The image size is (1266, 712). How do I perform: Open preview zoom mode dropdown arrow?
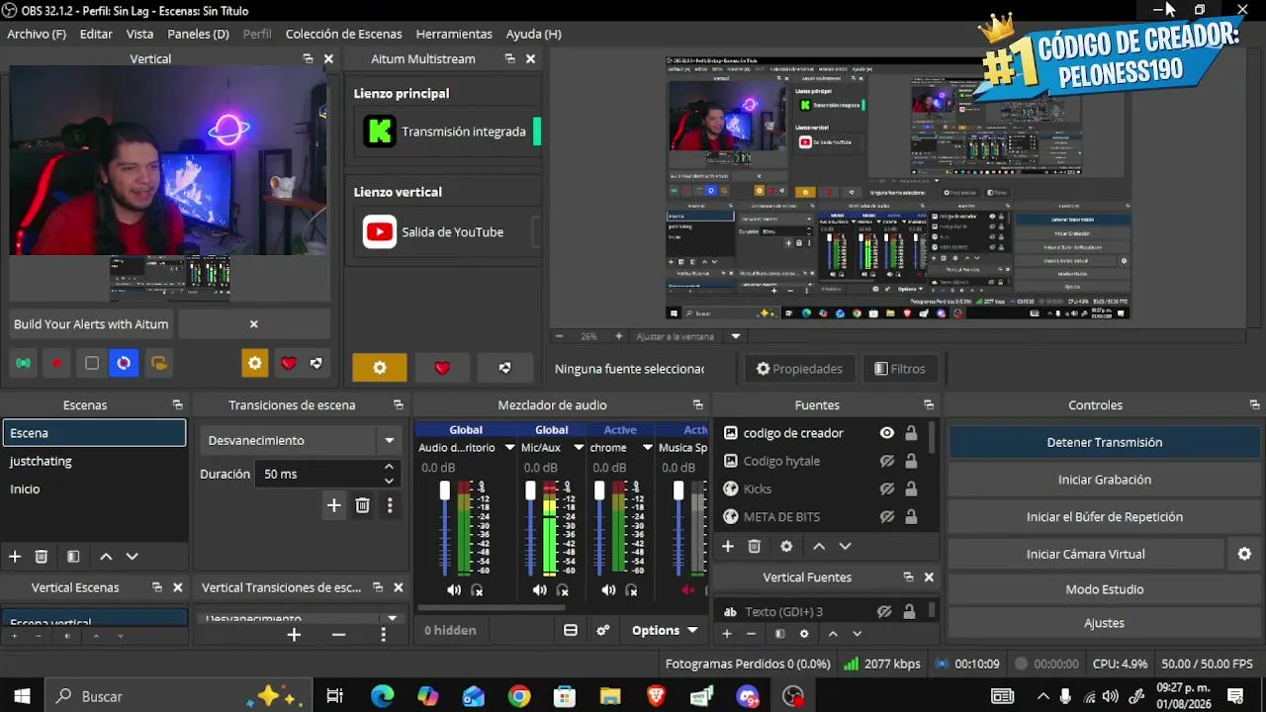click(735, 336)
